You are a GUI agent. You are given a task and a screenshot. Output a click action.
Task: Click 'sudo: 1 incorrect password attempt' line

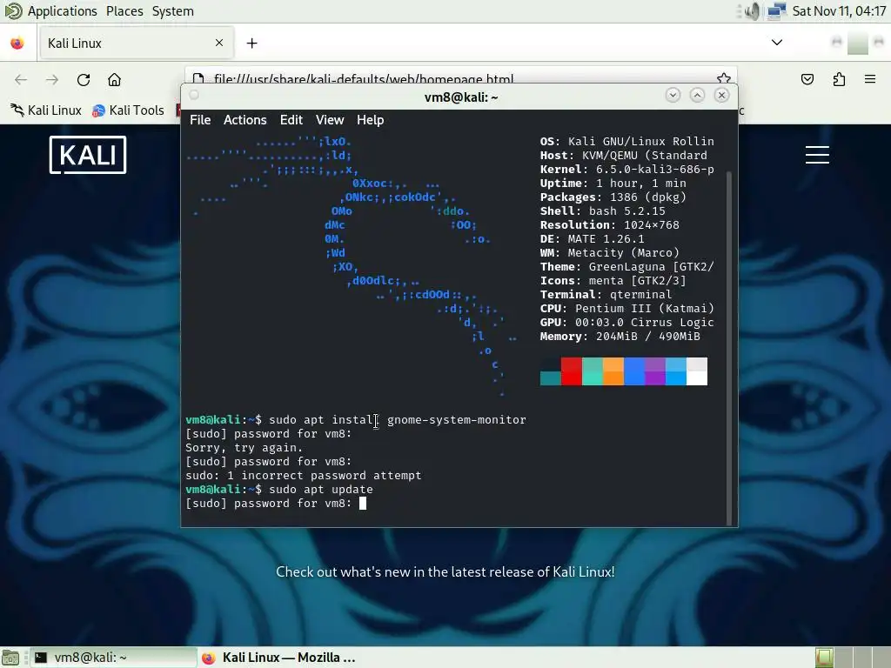304,476
